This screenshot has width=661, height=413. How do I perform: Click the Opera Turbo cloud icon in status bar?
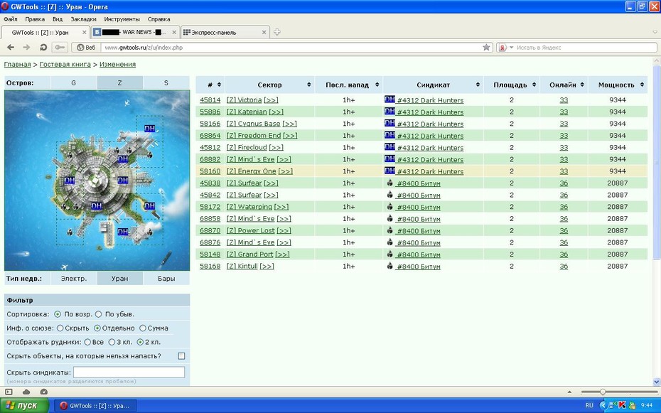click(26, 392)
